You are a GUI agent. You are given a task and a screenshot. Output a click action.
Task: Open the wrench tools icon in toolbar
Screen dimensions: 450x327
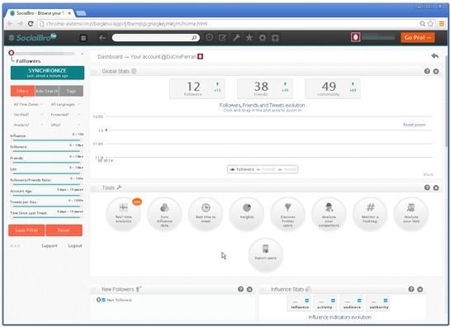[236, 37]
